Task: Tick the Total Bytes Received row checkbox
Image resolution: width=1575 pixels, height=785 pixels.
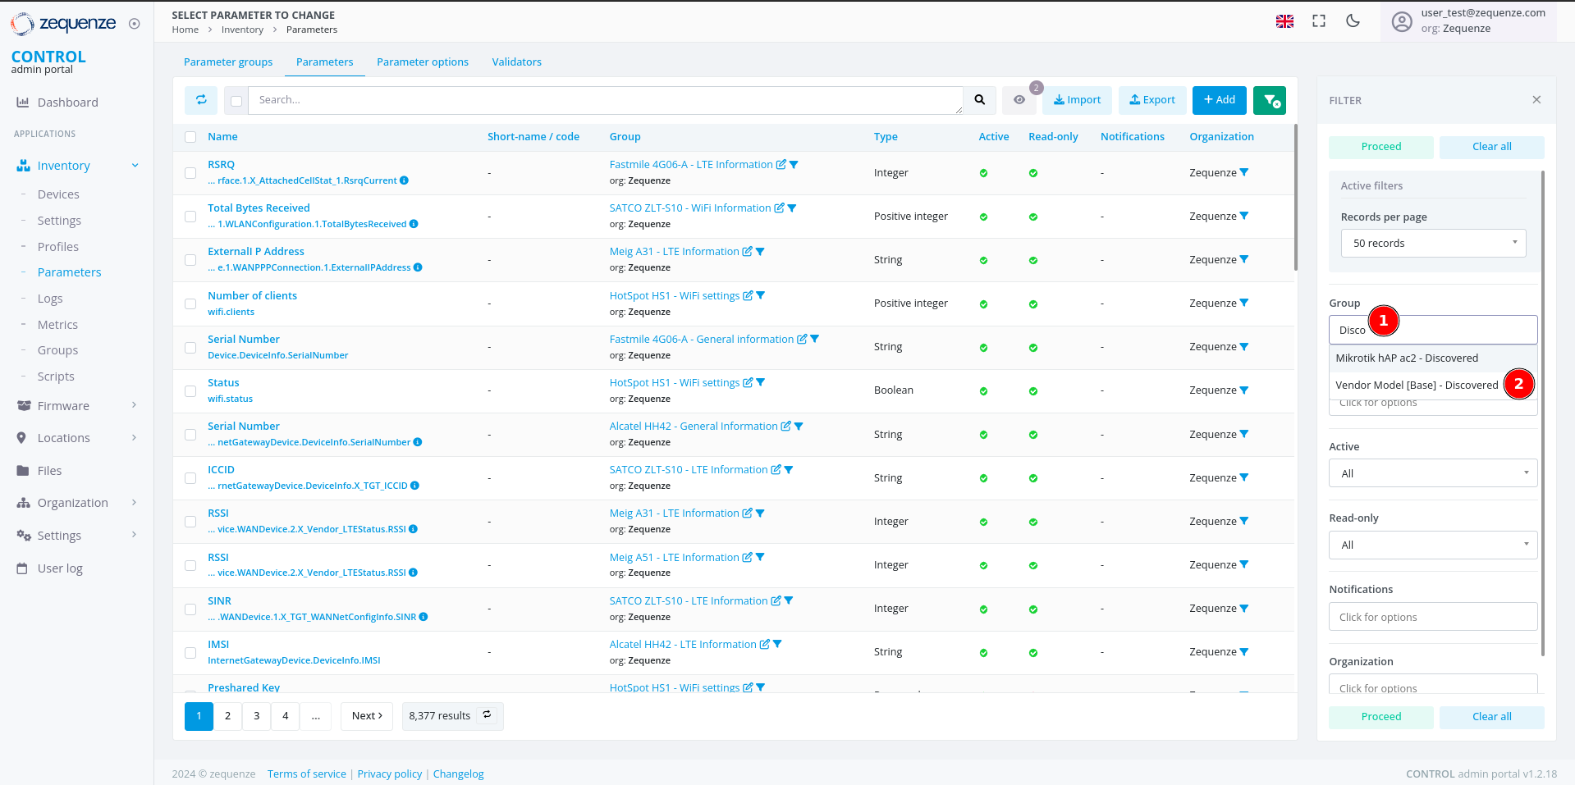Action: (190, 217)
